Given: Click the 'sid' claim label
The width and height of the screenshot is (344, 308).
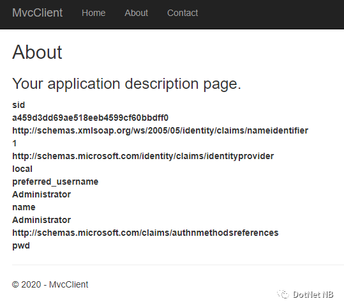Looking at the screenshot, I should (19, 105).
